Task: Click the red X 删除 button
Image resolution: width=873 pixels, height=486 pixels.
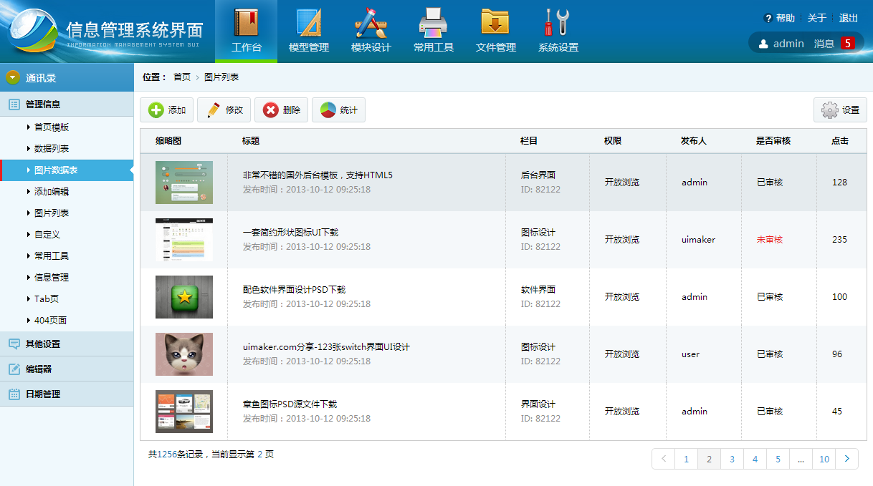Action: click(281, 110)
